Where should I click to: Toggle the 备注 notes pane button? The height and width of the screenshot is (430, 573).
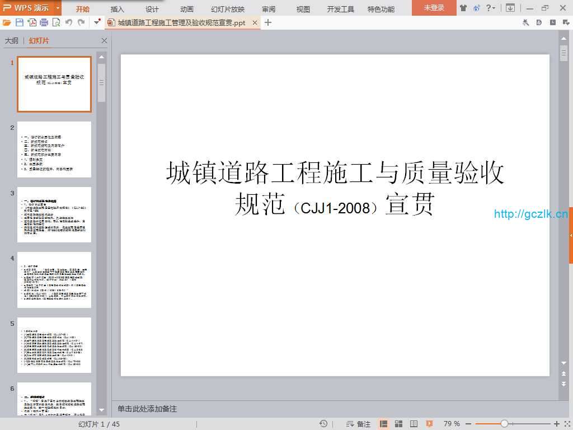pos(359,424)
